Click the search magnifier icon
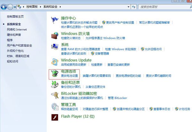Screen dimensions: 192x132 pyautogui.click(x=191, y=7)
